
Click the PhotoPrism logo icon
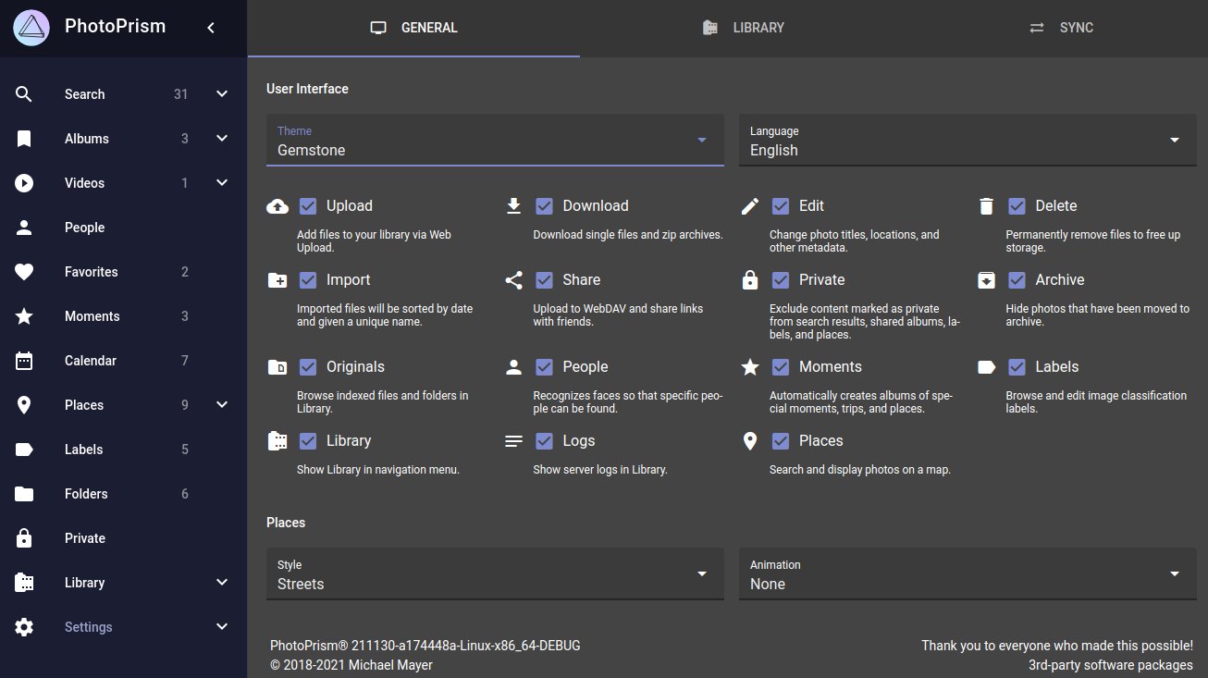click(31, 28)
